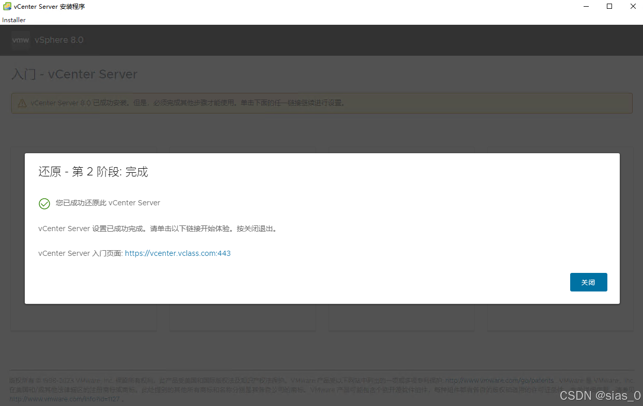Close the installer window
The width and height of the screenshot is (643, 406).
633,7
